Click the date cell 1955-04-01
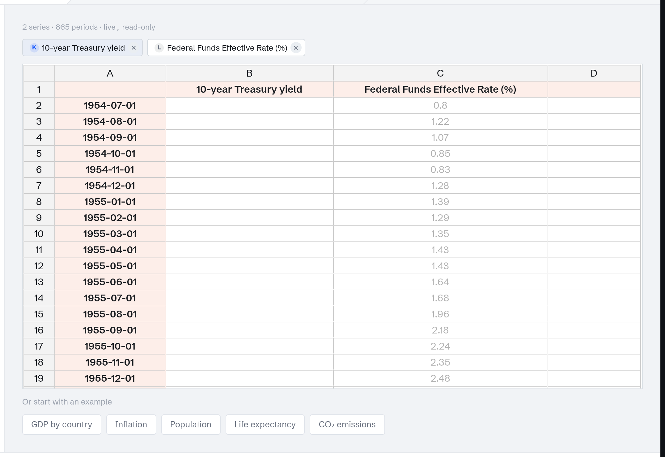Screen dimensions: 665x457 pyautogui.click(x=110, y=250)
